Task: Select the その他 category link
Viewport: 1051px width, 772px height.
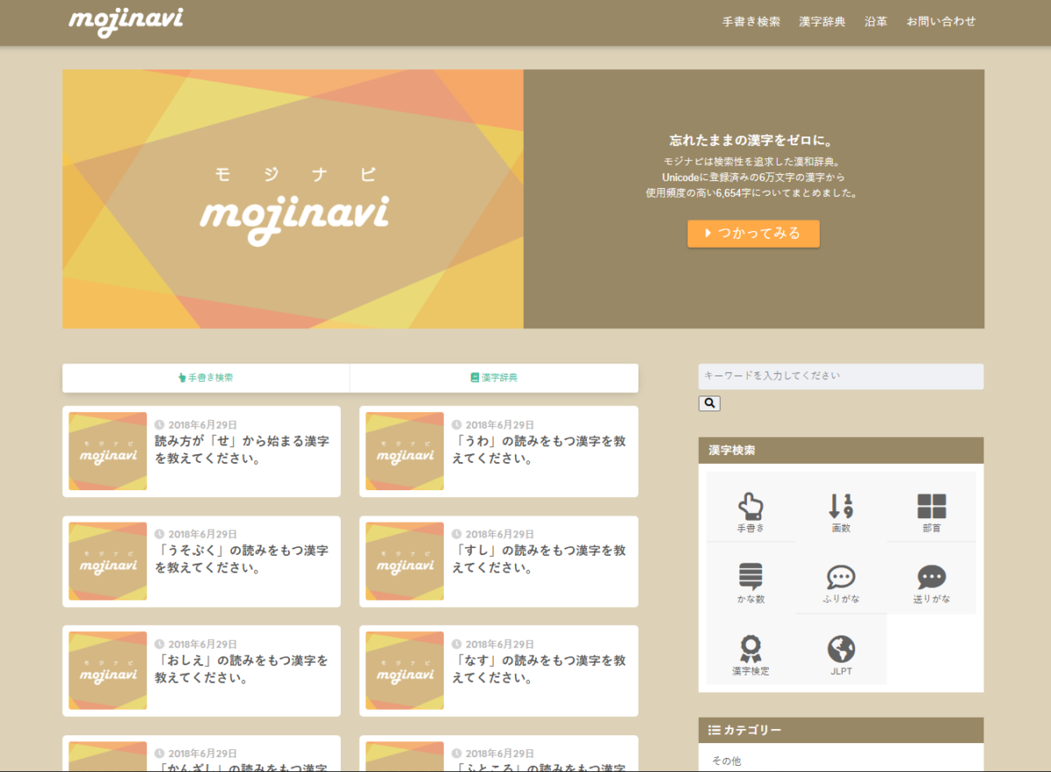Action: click(x=726, y=761)
